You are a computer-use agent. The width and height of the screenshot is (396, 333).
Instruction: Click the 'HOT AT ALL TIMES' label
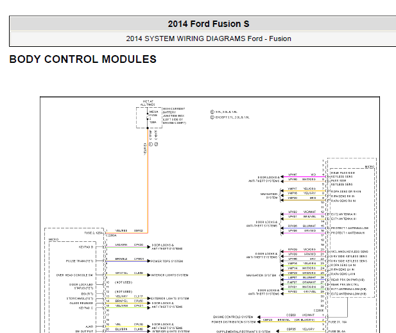[x=148, y=103]
